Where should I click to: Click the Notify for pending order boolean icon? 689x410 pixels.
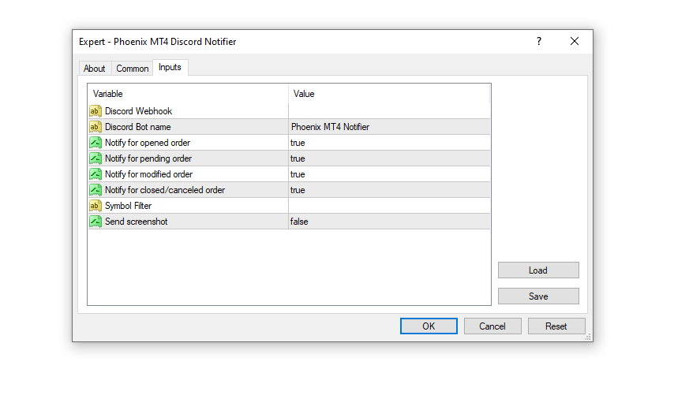95,158
